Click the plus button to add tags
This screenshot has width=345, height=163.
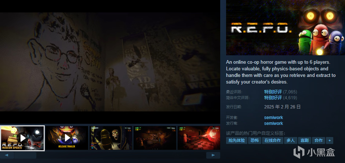[x=330, y=141]
